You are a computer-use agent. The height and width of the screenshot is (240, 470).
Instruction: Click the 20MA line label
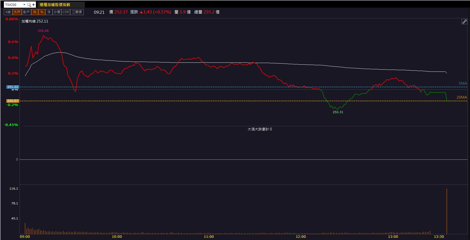point(462,97)
